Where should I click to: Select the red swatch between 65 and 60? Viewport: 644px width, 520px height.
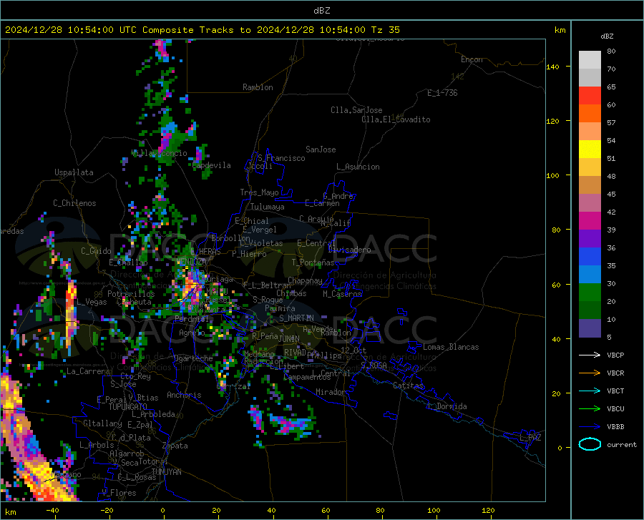[x=590, y=96]
